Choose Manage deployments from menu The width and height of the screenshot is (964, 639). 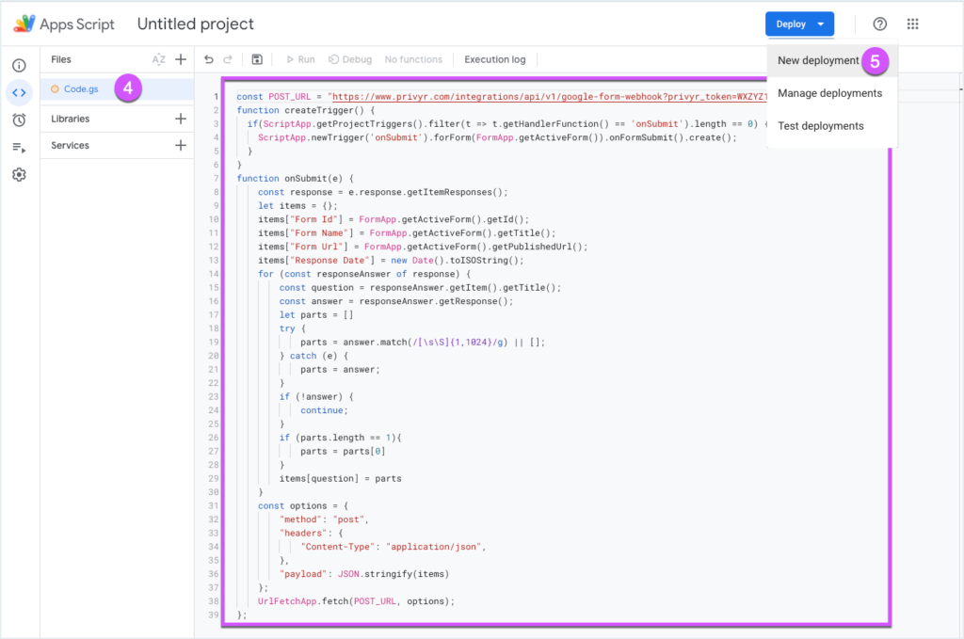coord(830,93)
